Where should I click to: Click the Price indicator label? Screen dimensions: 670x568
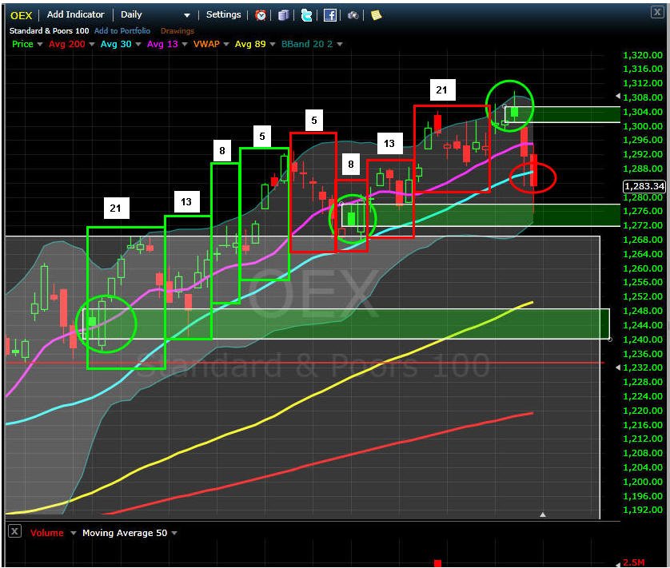22,44
